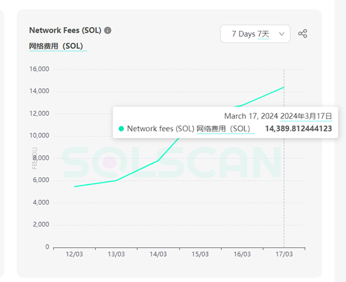Select the 16/03 label on the x-axis

click(x=242, y=254)
